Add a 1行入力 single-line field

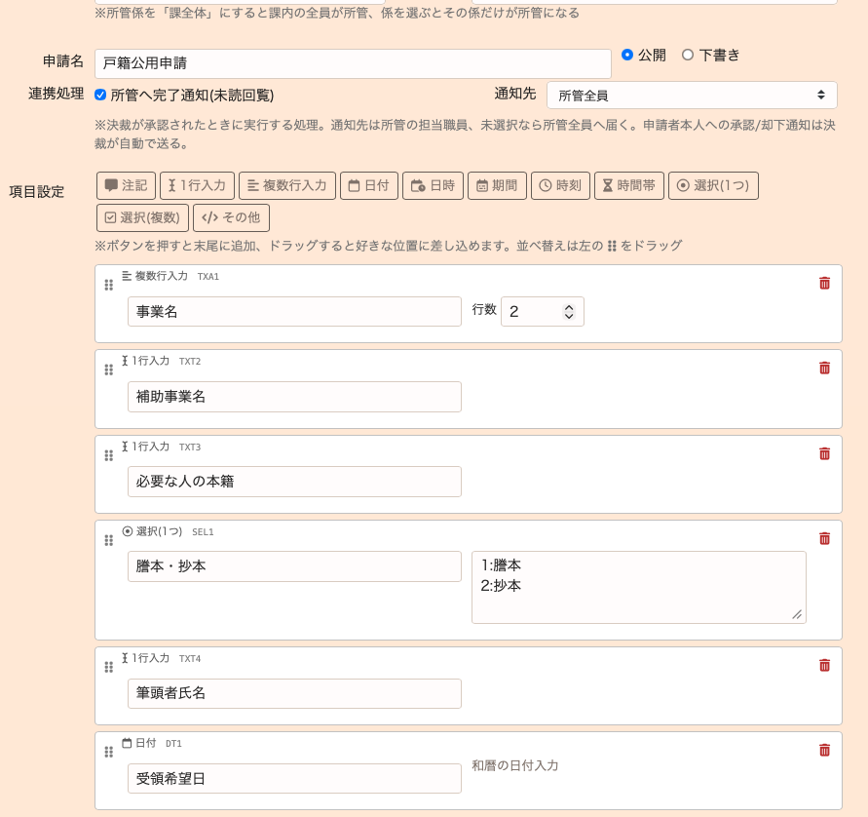pyautogui.click(x=197, y=185)
